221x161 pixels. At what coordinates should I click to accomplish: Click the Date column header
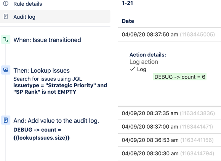click(128, 21)
